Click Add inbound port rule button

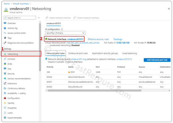point(157,60)
